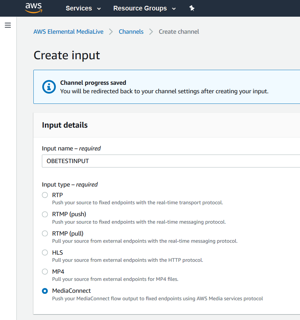Select the RTMP (push) input type
This screenshot has width=300, height=320.
point(45,214)
